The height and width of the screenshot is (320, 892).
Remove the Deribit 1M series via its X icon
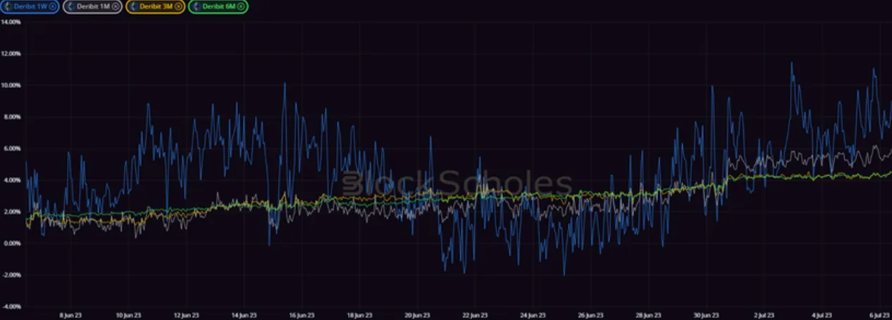116,6
